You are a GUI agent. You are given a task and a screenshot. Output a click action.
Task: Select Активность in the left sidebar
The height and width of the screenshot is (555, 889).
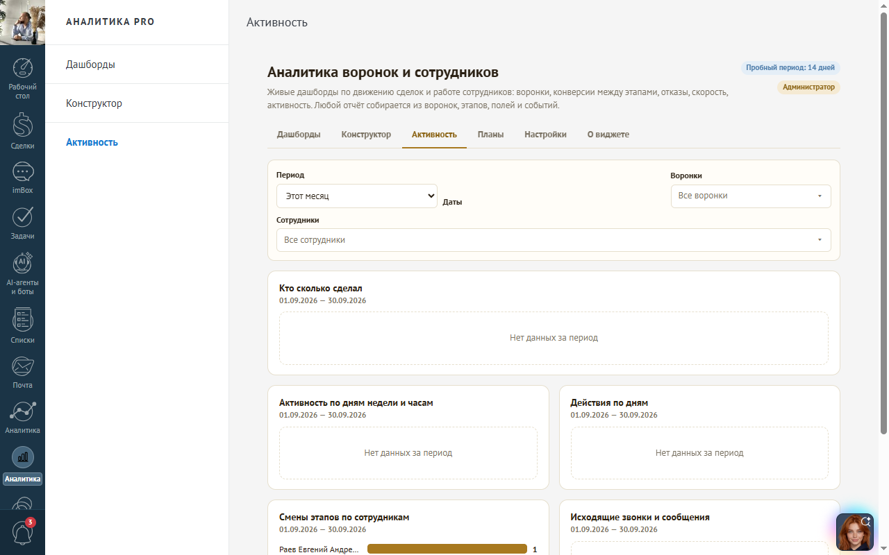pyautogui.click(x=137, y=142)
